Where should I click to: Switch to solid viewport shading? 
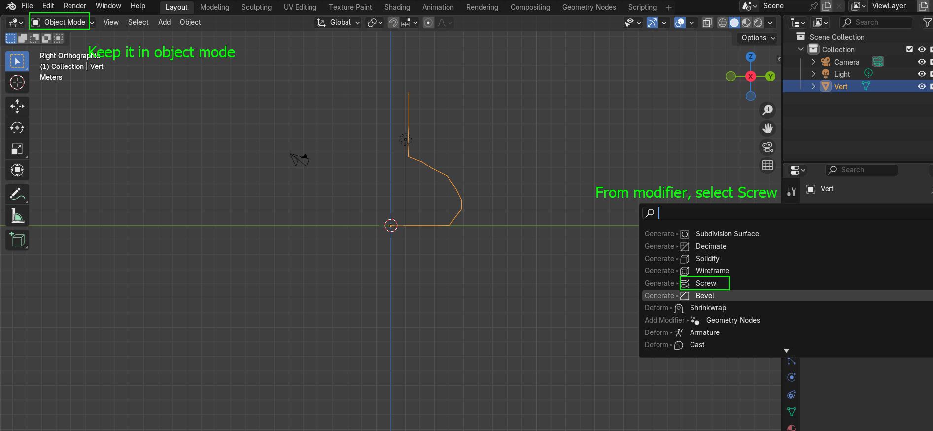(734, 23)
